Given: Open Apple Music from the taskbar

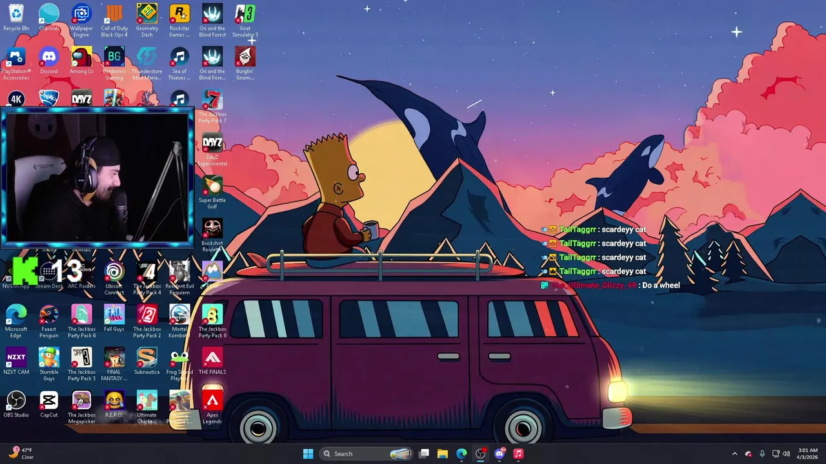Looking at the screenshot, I should (x=518, y=454).
